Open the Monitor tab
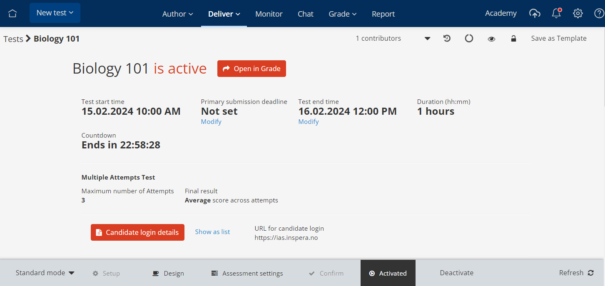This screenshot has height=286, width=605. [x=269, y=14]
